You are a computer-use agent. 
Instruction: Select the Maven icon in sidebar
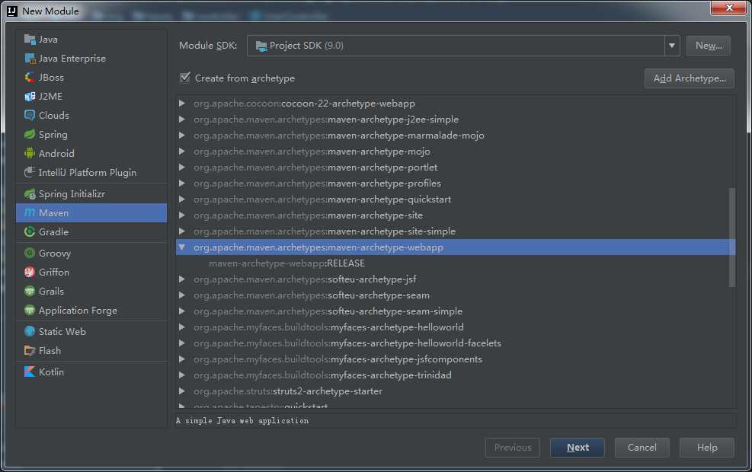30,212
